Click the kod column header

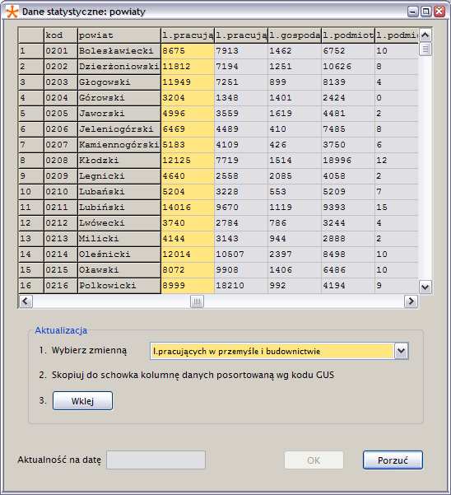coord(61,35)
